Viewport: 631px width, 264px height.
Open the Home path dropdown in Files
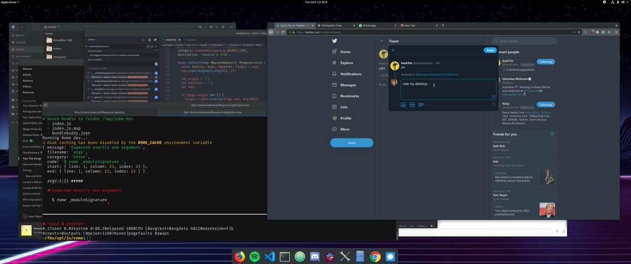53,27
